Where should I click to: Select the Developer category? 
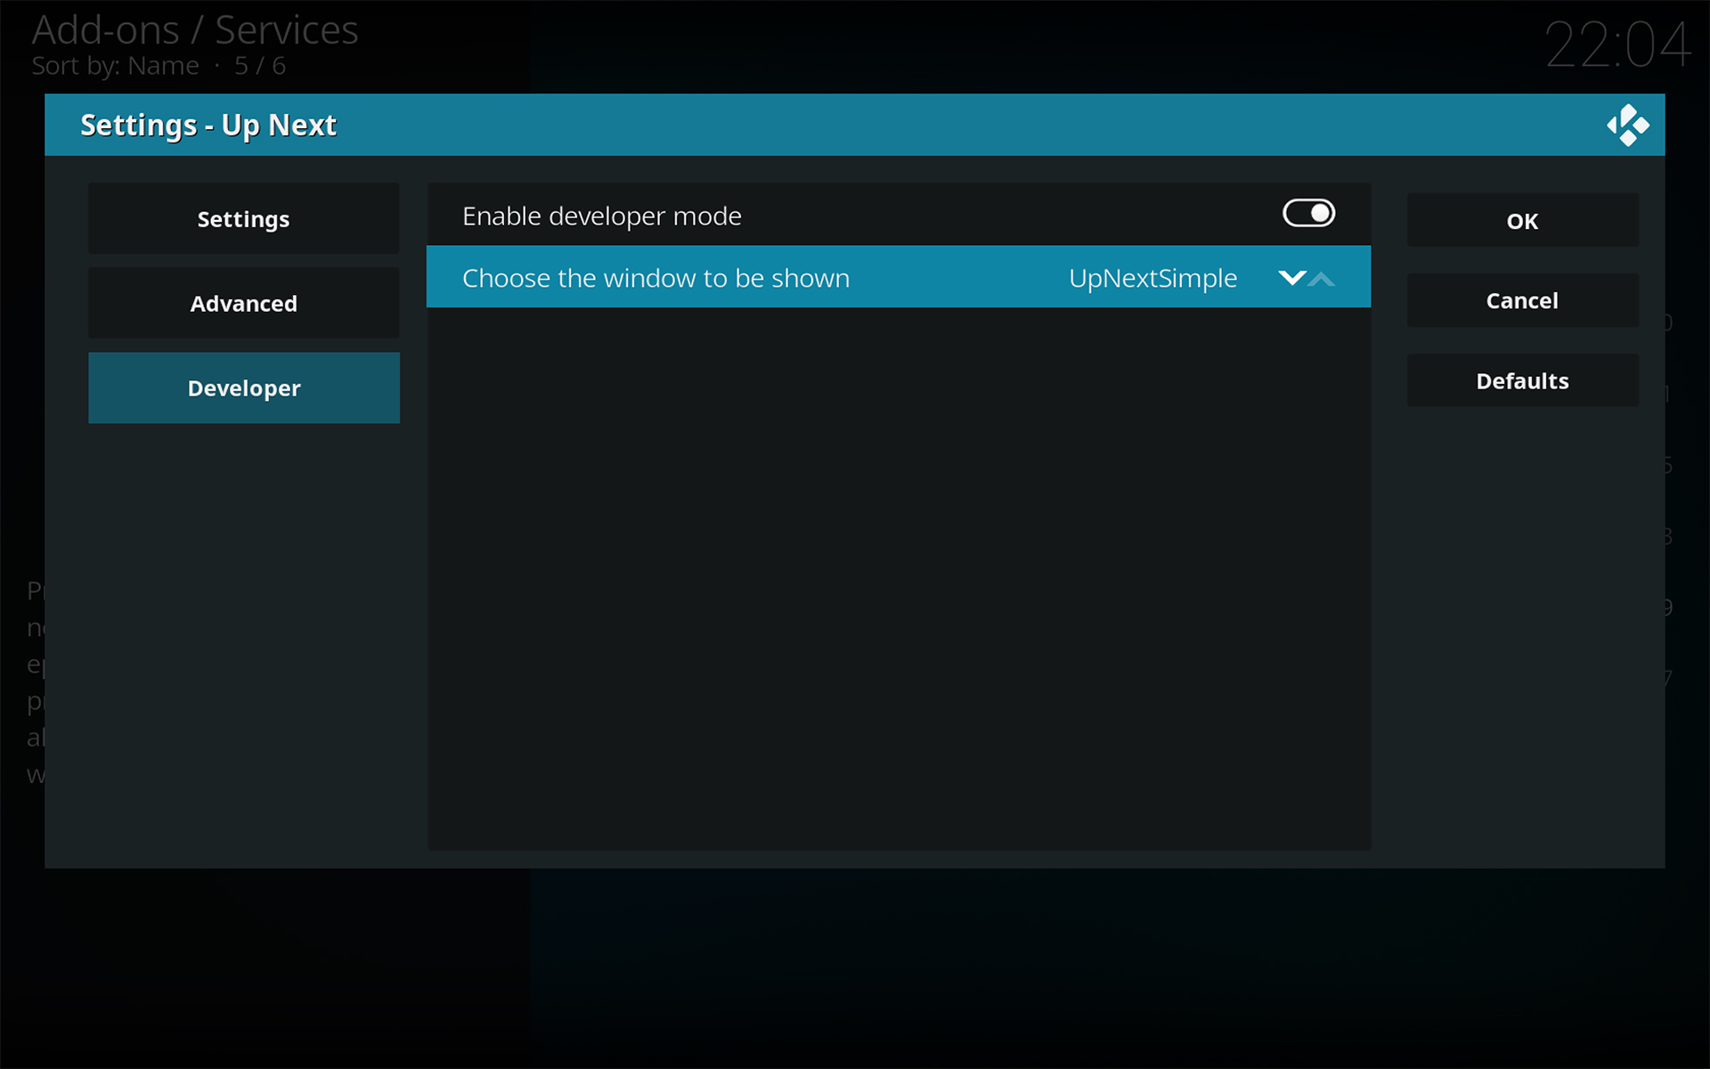[x=243, y=388]
